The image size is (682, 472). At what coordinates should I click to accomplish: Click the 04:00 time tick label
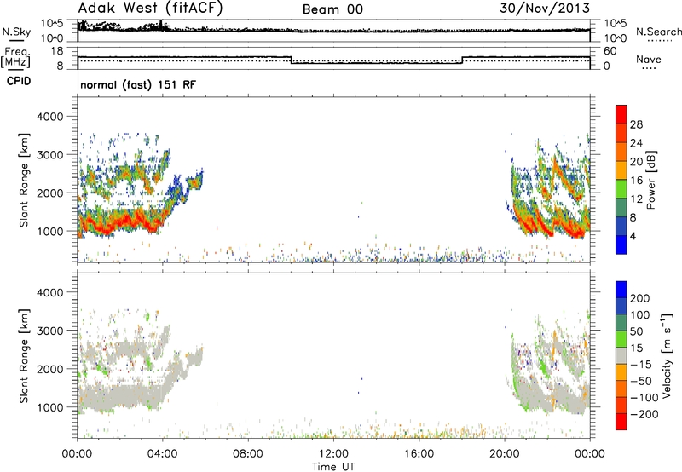click(163, 454)
